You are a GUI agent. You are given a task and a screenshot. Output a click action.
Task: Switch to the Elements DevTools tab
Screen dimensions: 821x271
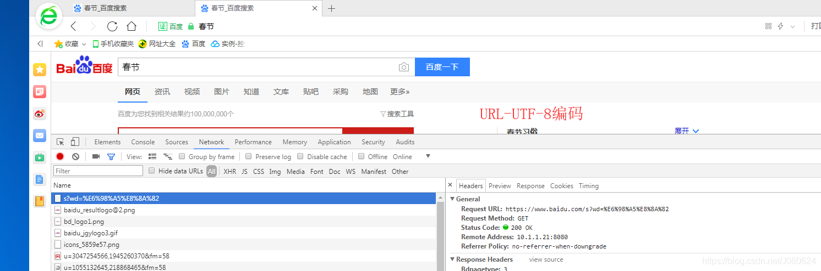107,142
